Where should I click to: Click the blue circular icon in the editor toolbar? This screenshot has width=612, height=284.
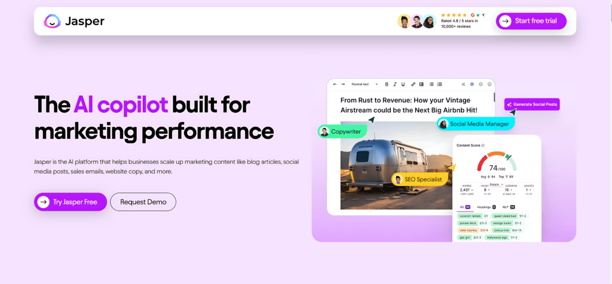[472, 84]
